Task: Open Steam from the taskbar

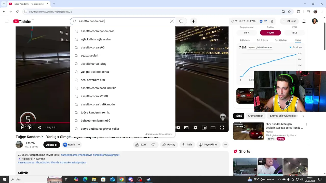Action: click(148, 179)
